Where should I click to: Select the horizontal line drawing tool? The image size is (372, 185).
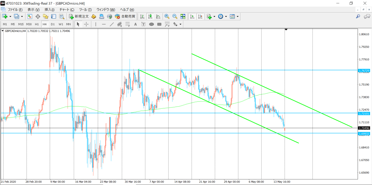click(104, 24)
